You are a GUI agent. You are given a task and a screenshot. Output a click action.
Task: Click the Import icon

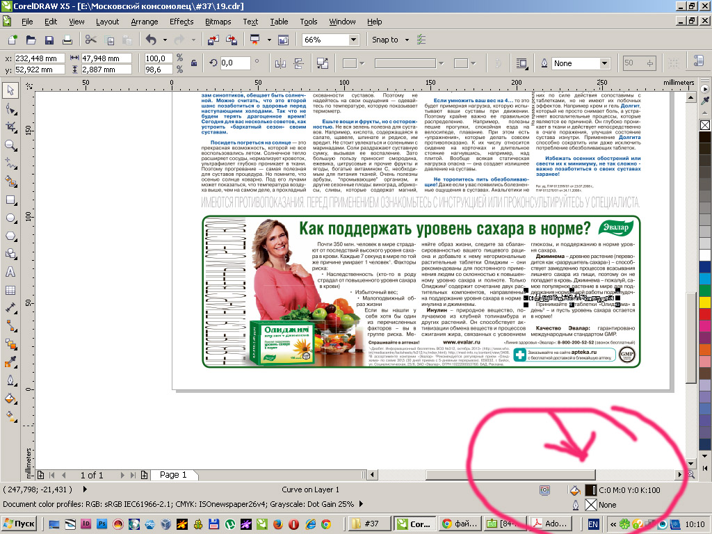213,40
